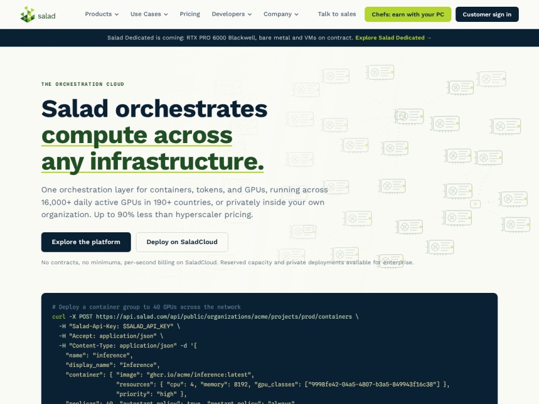Click THE ORCHESTRATION CLOUD label
The width and height of the screenshot is (539, 404).
click(x=83, y=84)
